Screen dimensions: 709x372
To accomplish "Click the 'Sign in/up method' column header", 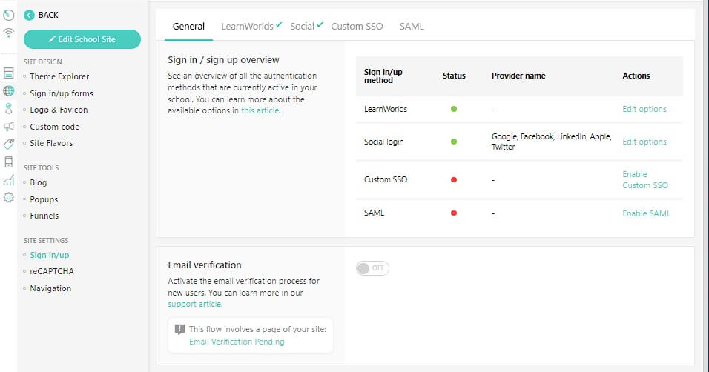I will click(x=383, y=76).
